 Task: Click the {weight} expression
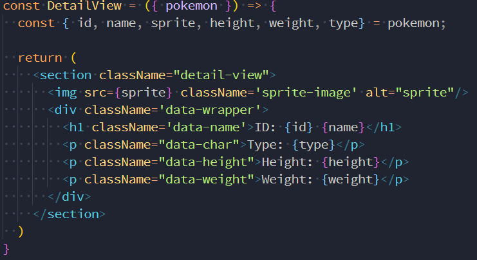pos(350,180)
